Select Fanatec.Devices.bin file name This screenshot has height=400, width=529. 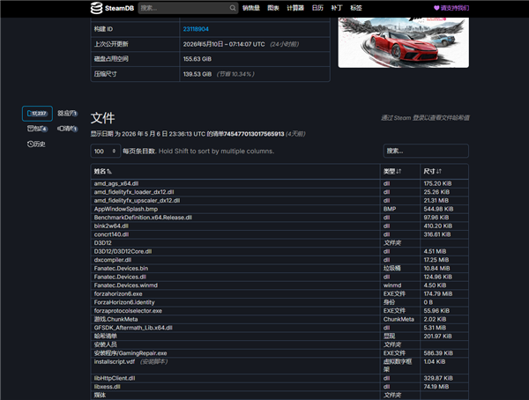[x=121, y=268]
